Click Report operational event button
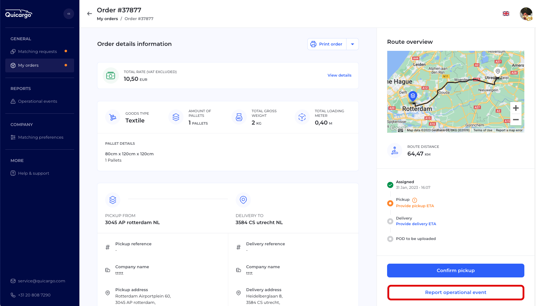 456,293
